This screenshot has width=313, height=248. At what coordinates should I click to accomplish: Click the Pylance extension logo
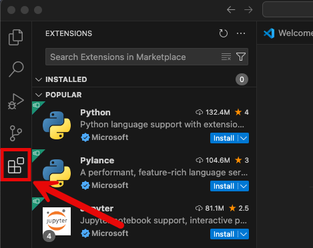point(57,173)
